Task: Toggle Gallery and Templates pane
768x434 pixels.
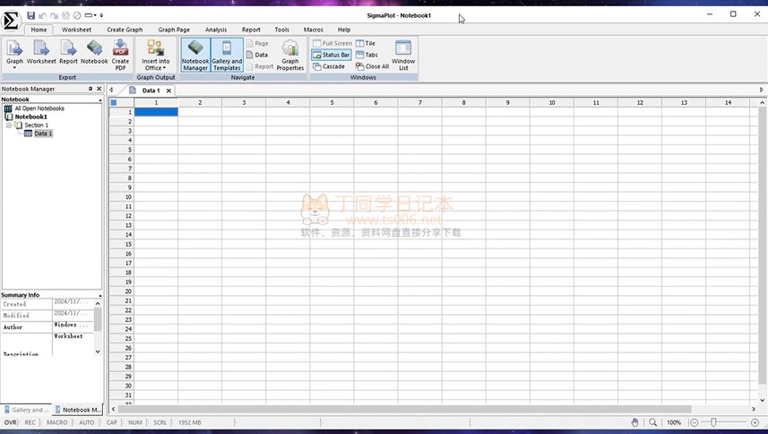Action: (227, 55)
